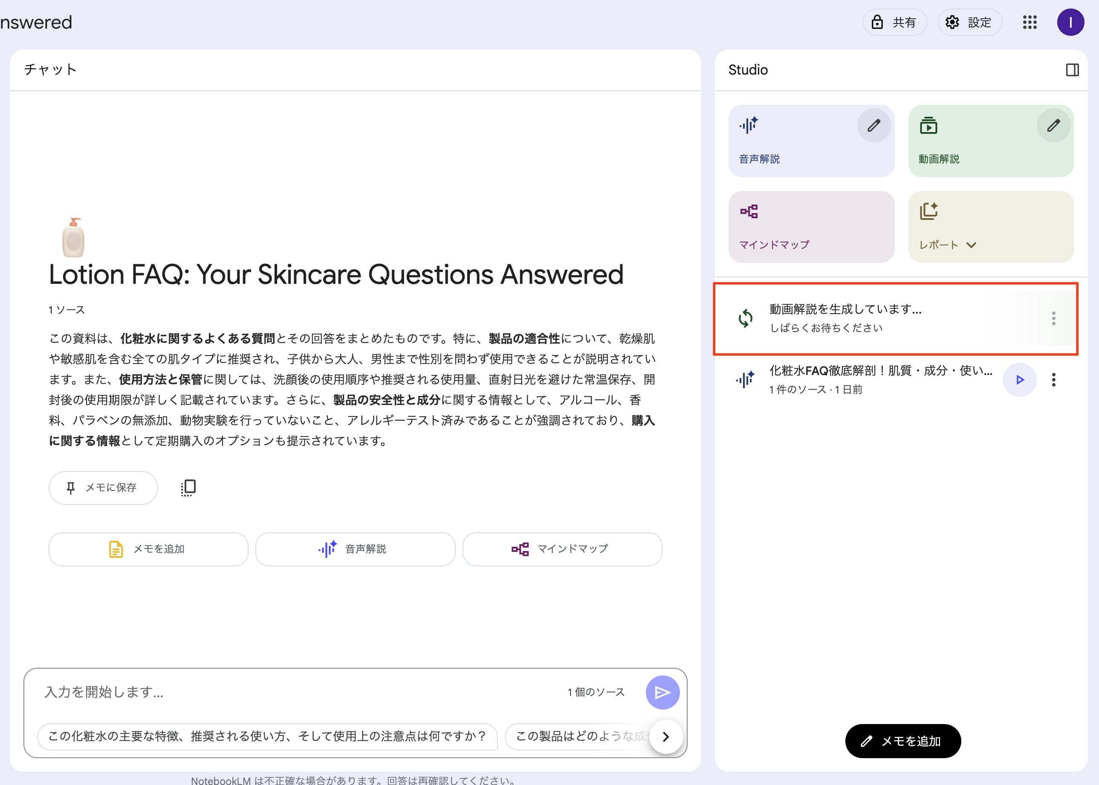Open more options for 化粧水FAQ audio item

pyautogui.click(x=1053, y=380)
